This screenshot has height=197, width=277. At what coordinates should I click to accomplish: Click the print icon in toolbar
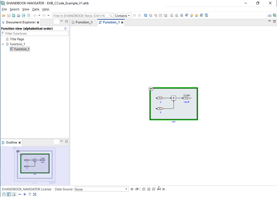pyautogui.click(x=18, y=15)
